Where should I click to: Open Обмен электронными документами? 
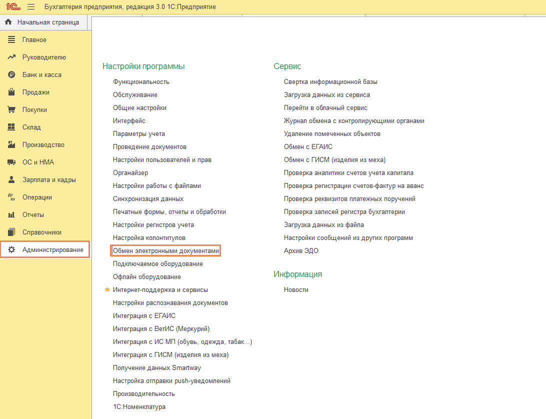click(166, 251)
